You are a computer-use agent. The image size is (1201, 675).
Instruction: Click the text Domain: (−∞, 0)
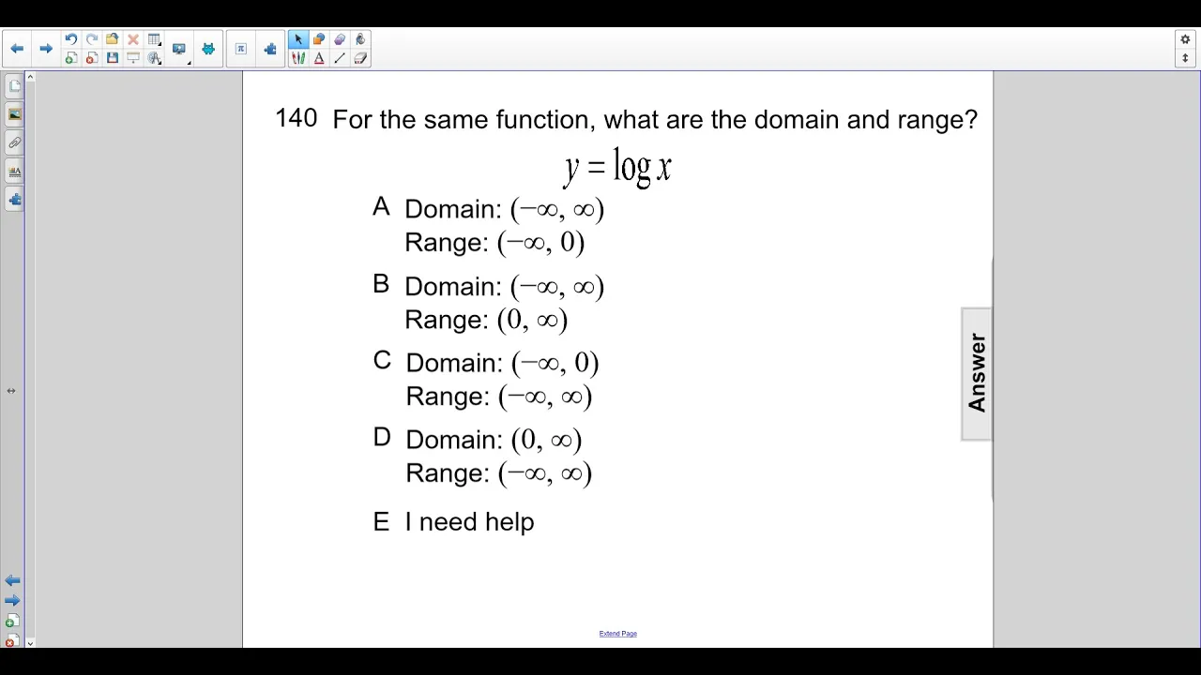(502, 363)
